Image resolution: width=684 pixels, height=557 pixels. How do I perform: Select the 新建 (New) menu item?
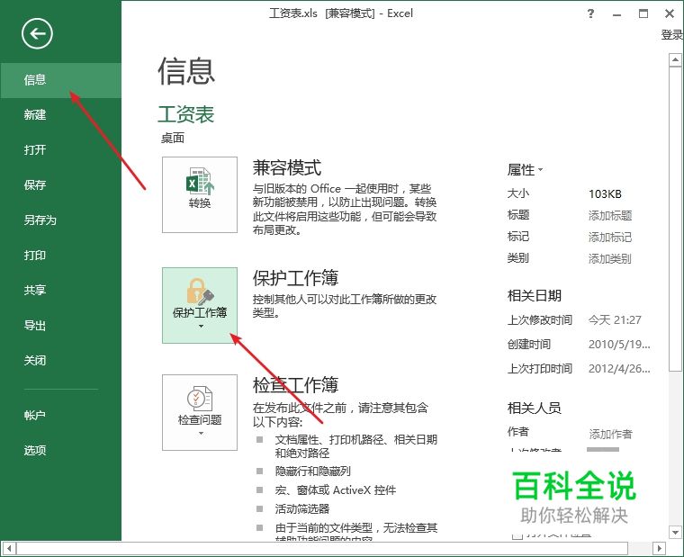60,114
